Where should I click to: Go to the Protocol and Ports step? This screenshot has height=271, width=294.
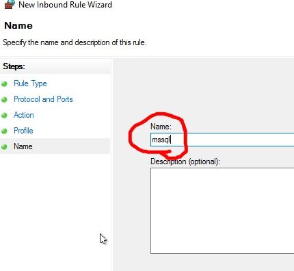point(43,99)
